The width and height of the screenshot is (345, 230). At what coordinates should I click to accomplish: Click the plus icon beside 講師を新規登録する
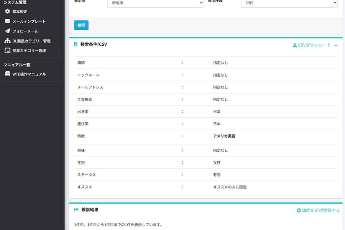tap(299, 210)
